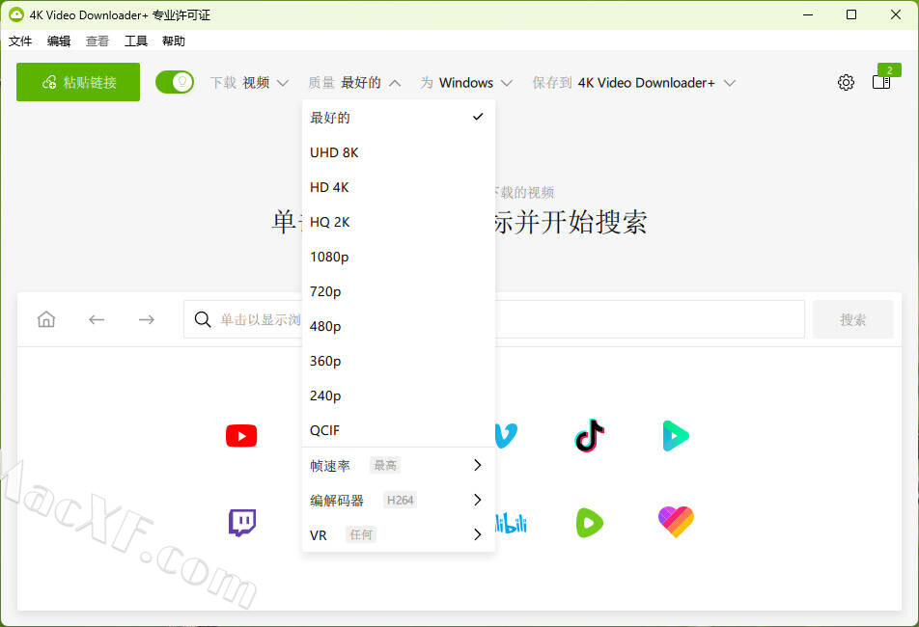Expand the 帧速率 submenu

(399, 465)
